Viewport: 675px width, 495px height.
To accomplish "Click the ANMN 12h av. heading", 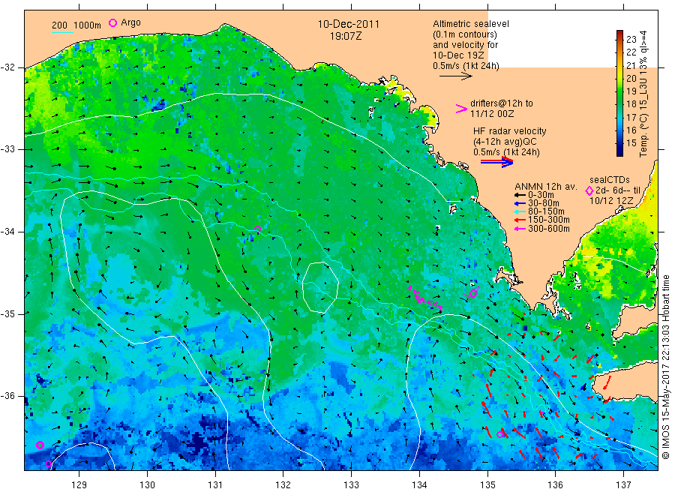I will tap(545, 187).
